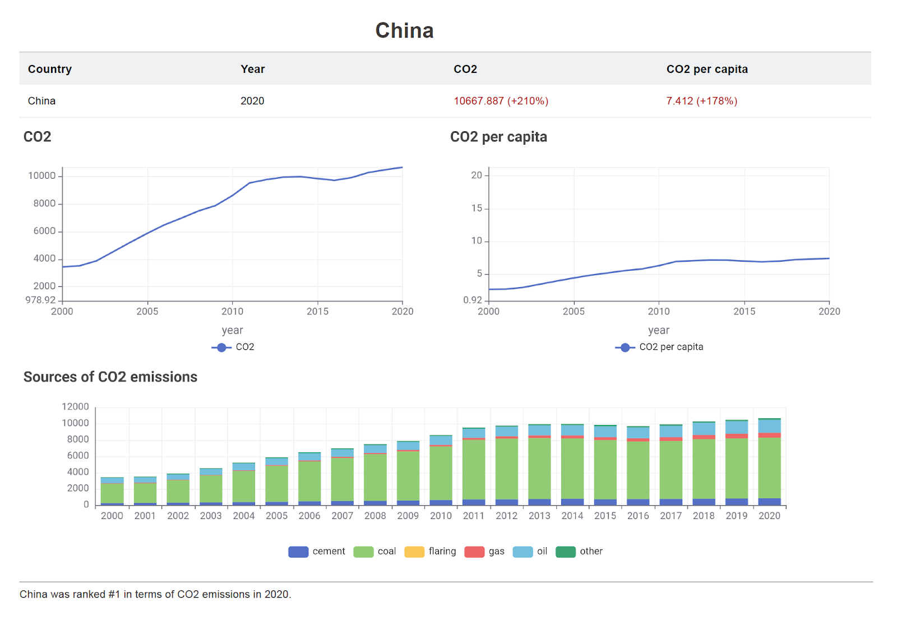Toggle the coal series legend swatch

(363, 552)
